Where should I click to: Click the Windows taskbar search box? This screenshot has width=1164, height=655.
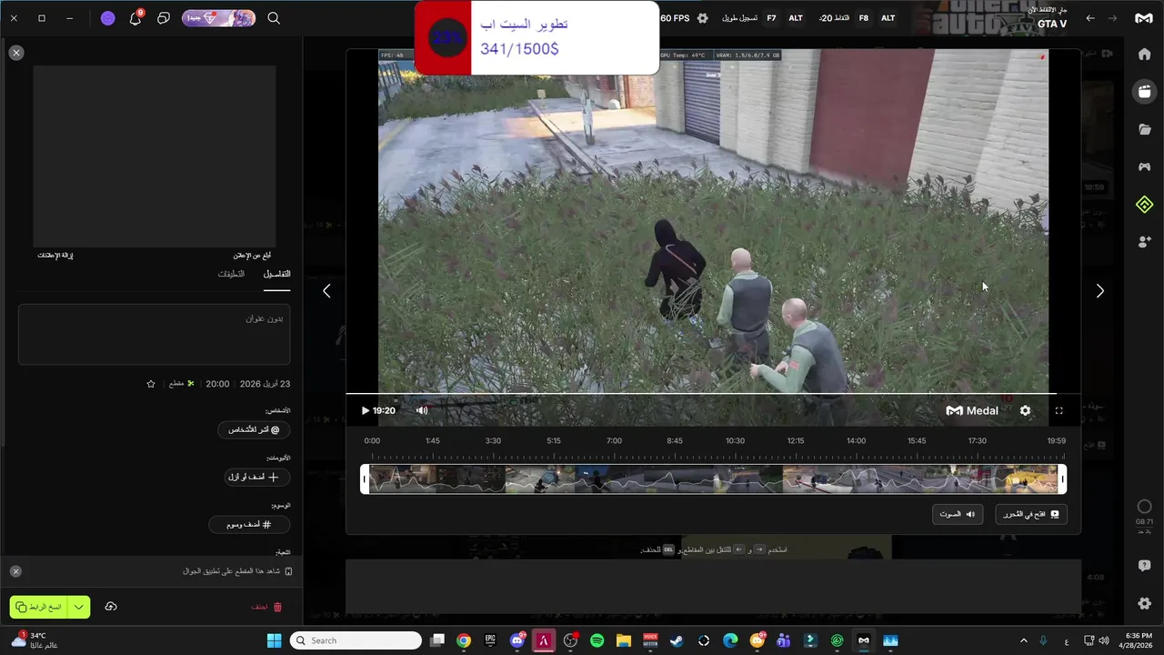point(356,640)
